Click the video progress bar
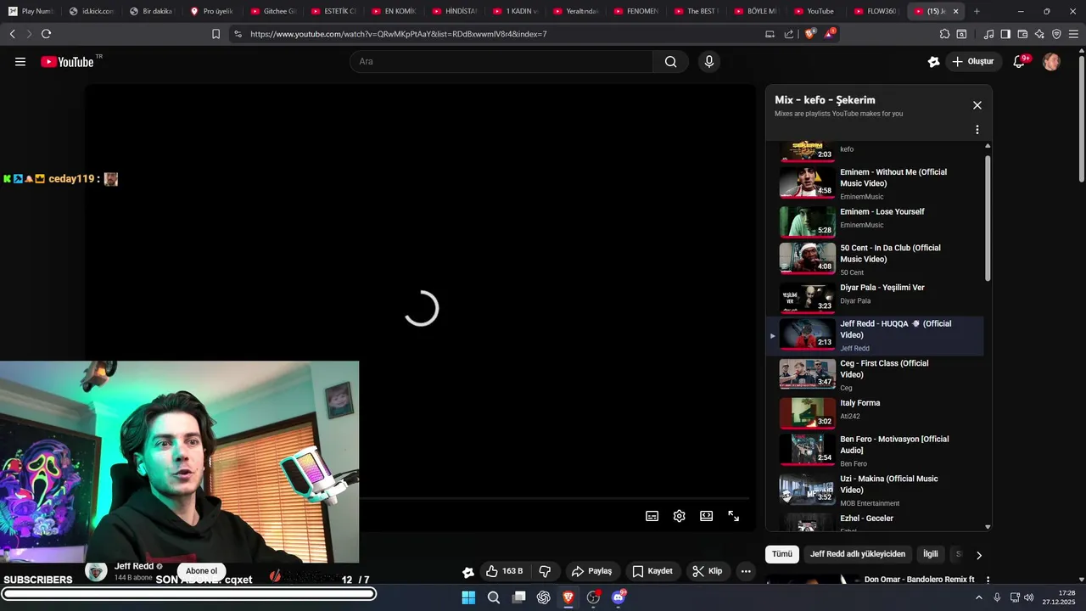1086x611 pixels. (554, 499)
